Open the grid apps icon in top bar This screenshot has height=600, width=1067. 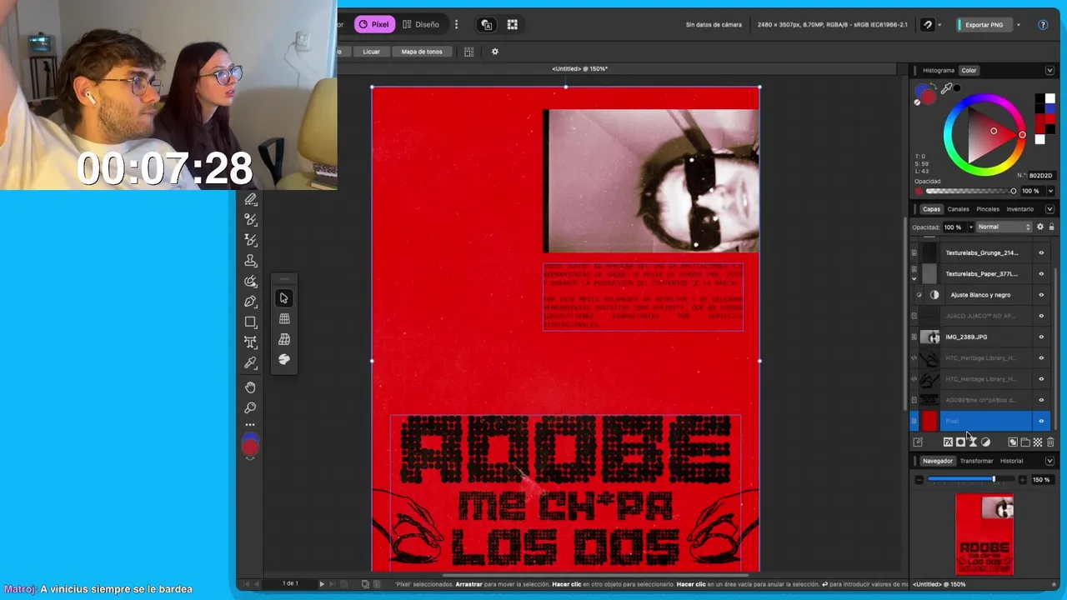click(512, 25)
